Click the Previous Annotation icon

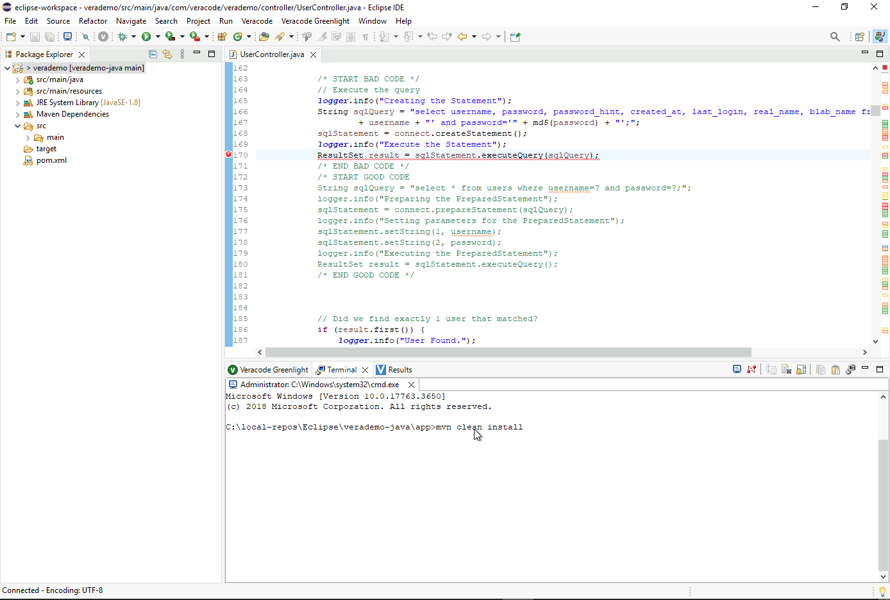tap(408, 37)
